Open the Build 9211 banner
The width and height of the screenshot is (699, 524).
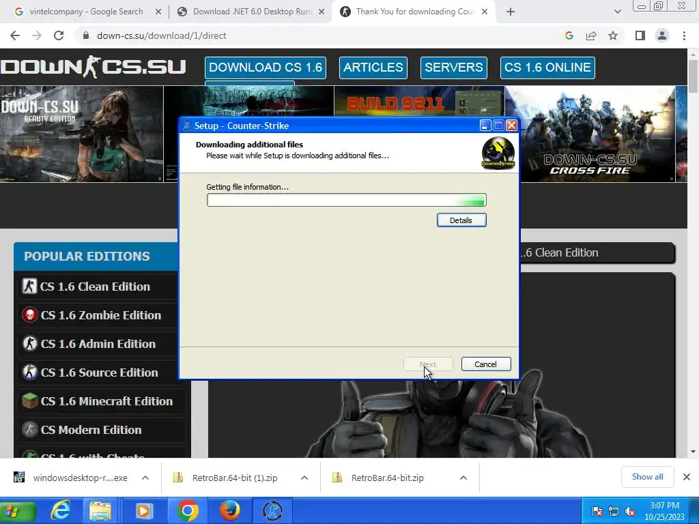(419, 102)
